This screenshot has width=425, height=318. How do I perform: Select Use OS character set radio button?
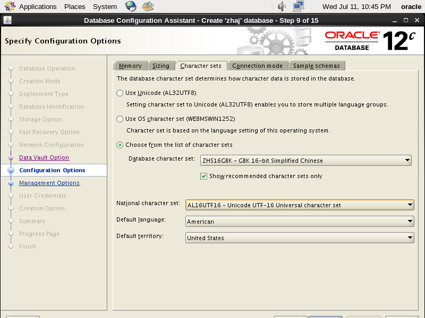click(x=120, y=119)
